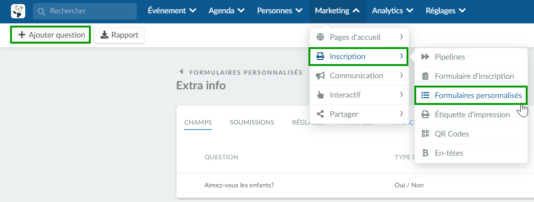The width and height of the screenshot is (534, 202).
Task: Click the bold B En-têtes icon
Action: 425,153
